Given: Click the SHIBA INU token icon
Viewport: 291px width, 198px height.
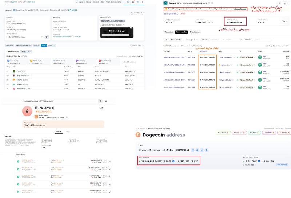Looking at the screenshot, I should (x=14, y=80).
